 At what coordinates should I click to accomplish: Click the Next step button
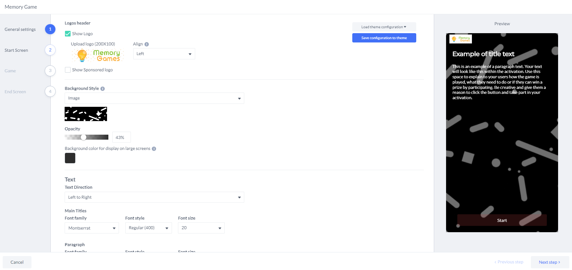coord(549,262)
